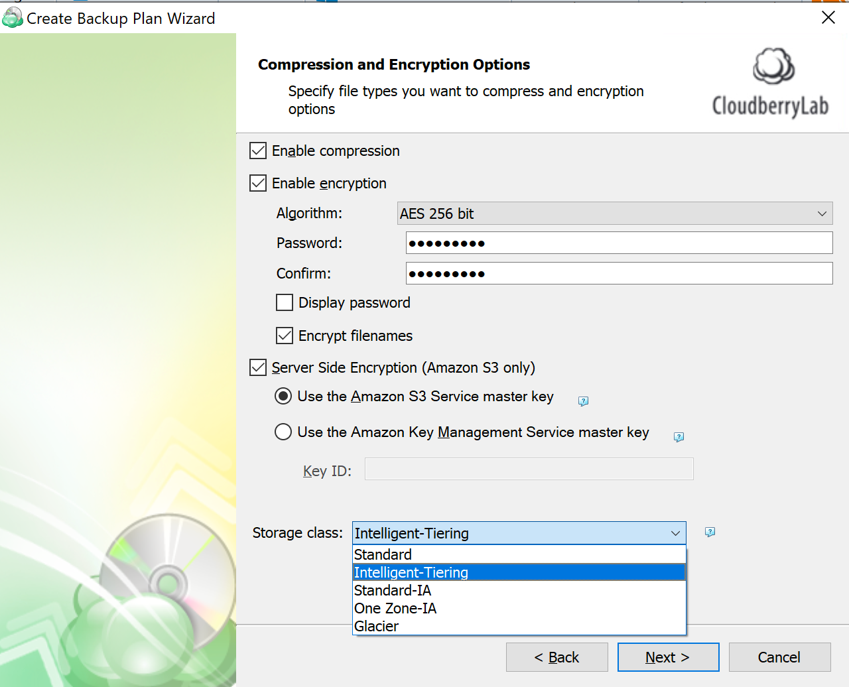Uncheck Encrypt filenames option

point(285,336)
